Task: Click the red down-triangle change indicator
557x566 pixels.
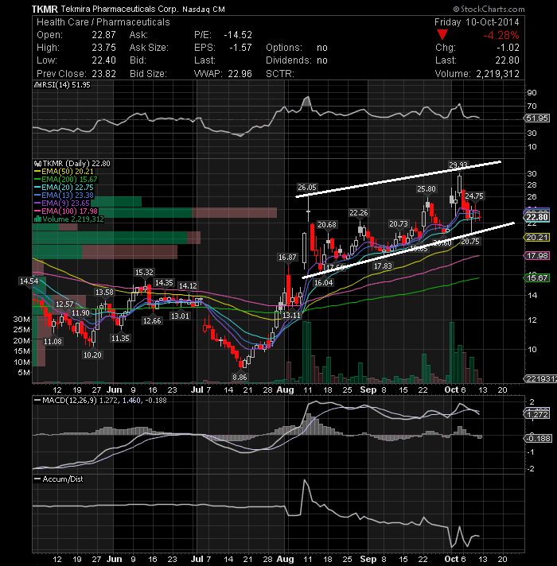Action: point(442,35)
